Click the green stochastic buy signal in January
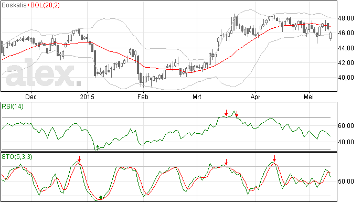362x203 pixels. [x=101, y=198]
